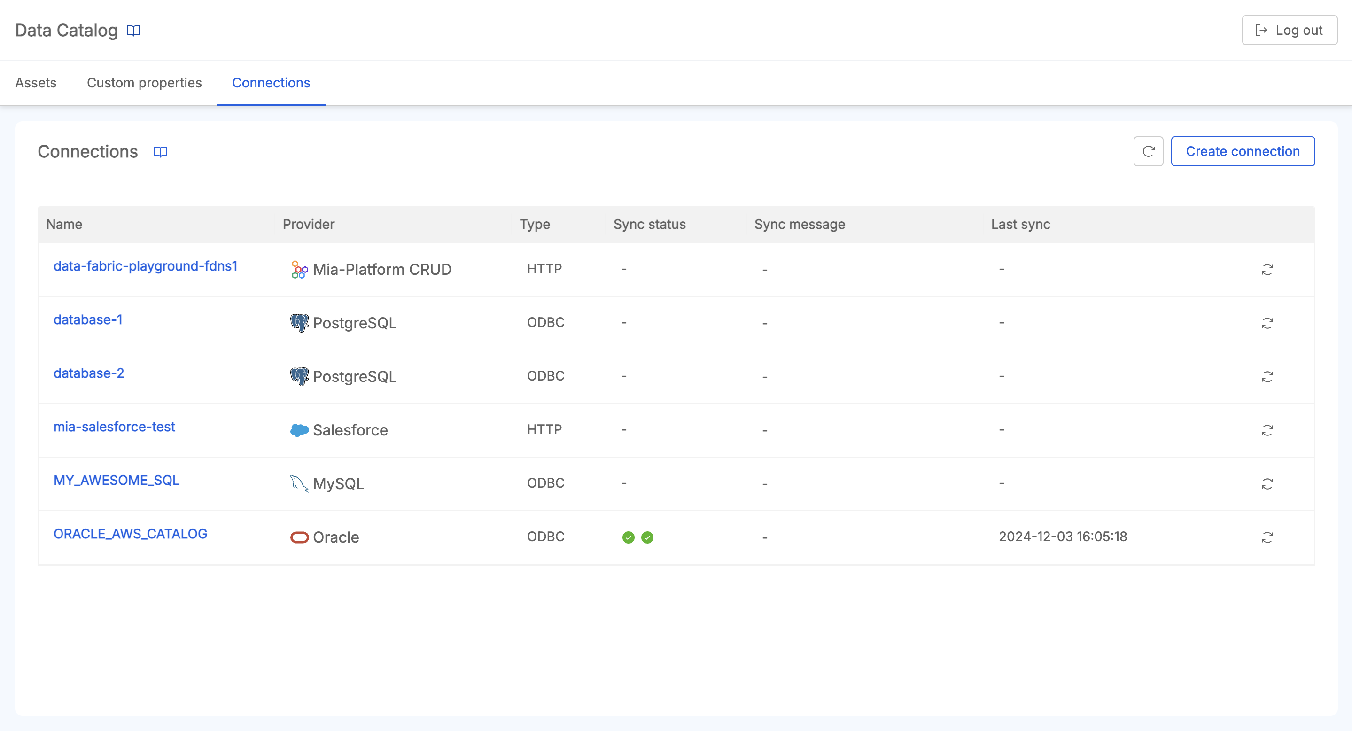Click the refresh button in the Connections header

pyautogui.click(x=1149, y=151)
